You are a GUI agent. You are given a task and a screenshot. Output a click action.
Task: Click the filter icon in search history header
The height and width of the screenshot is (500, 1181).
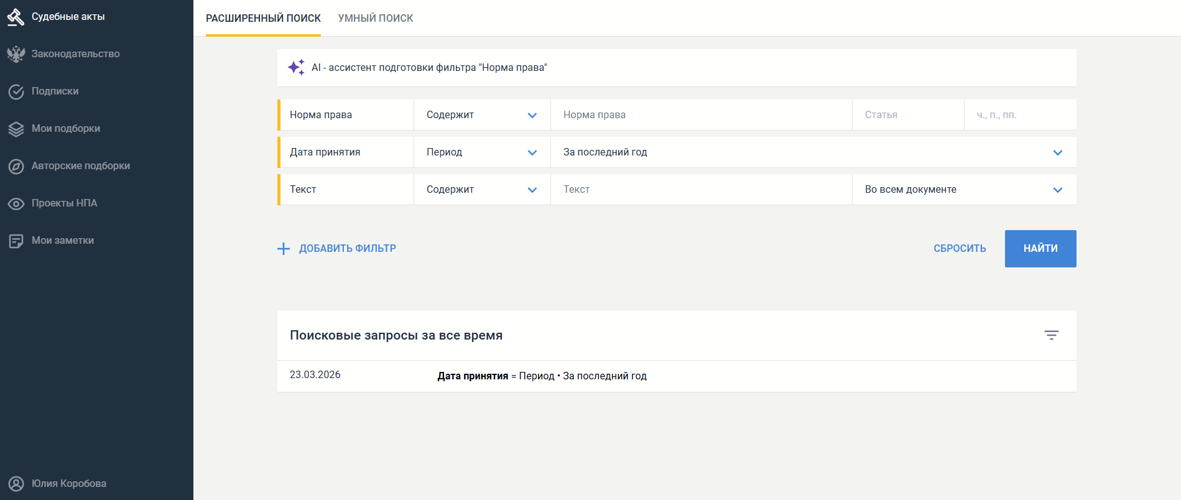pyautogui.click(x=1051, y=335)
